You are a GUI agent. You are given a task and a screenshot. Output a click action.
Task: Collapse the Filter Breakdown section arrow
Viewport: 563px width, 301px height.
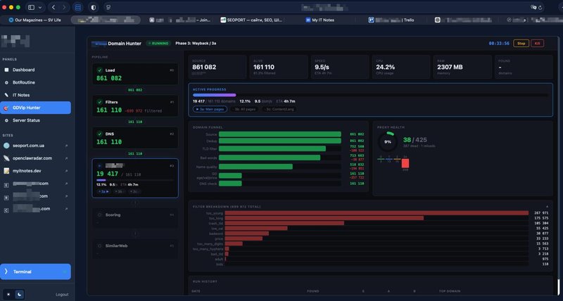coord(548,207)
